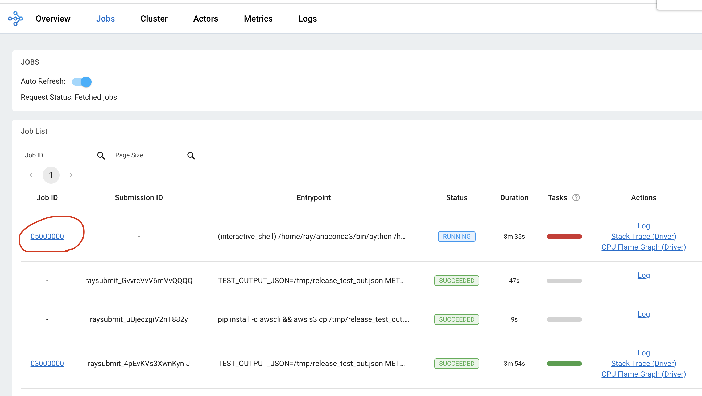The height and width of the screenshot is (396, 702).
Task: Click the Job ID search magnifier icon
Action: [101, 155]
